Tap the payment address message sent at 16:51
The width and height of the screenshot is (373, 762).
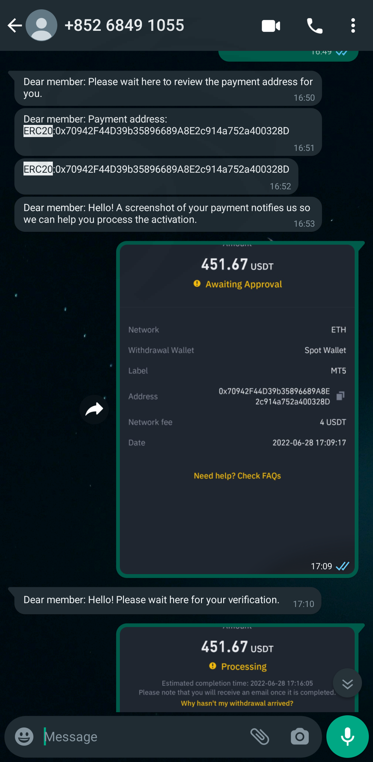[168, 132]
